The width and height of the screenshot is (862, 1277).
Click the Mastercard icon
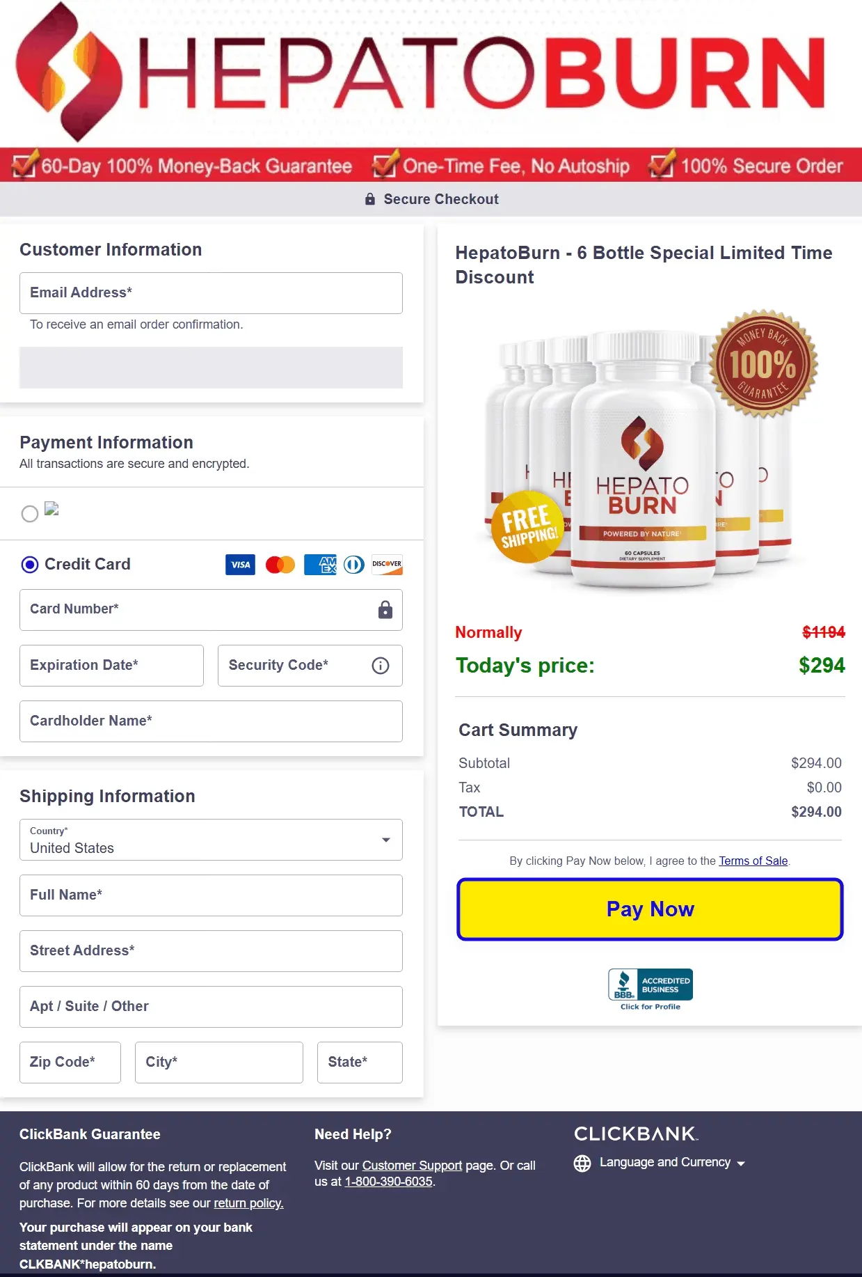279,565
